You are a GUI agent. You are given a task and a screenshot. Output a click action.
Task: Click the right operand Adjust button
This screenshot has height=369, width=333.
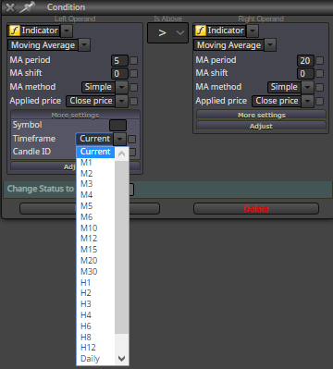click(261, 126)
